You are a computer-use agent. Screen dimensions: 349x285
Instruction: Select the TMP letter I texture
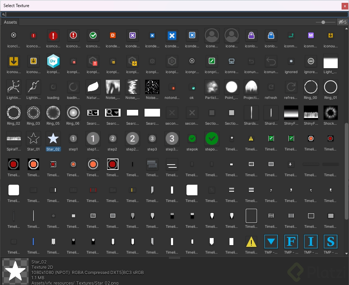pyautogui.click(x=311, y=242)
